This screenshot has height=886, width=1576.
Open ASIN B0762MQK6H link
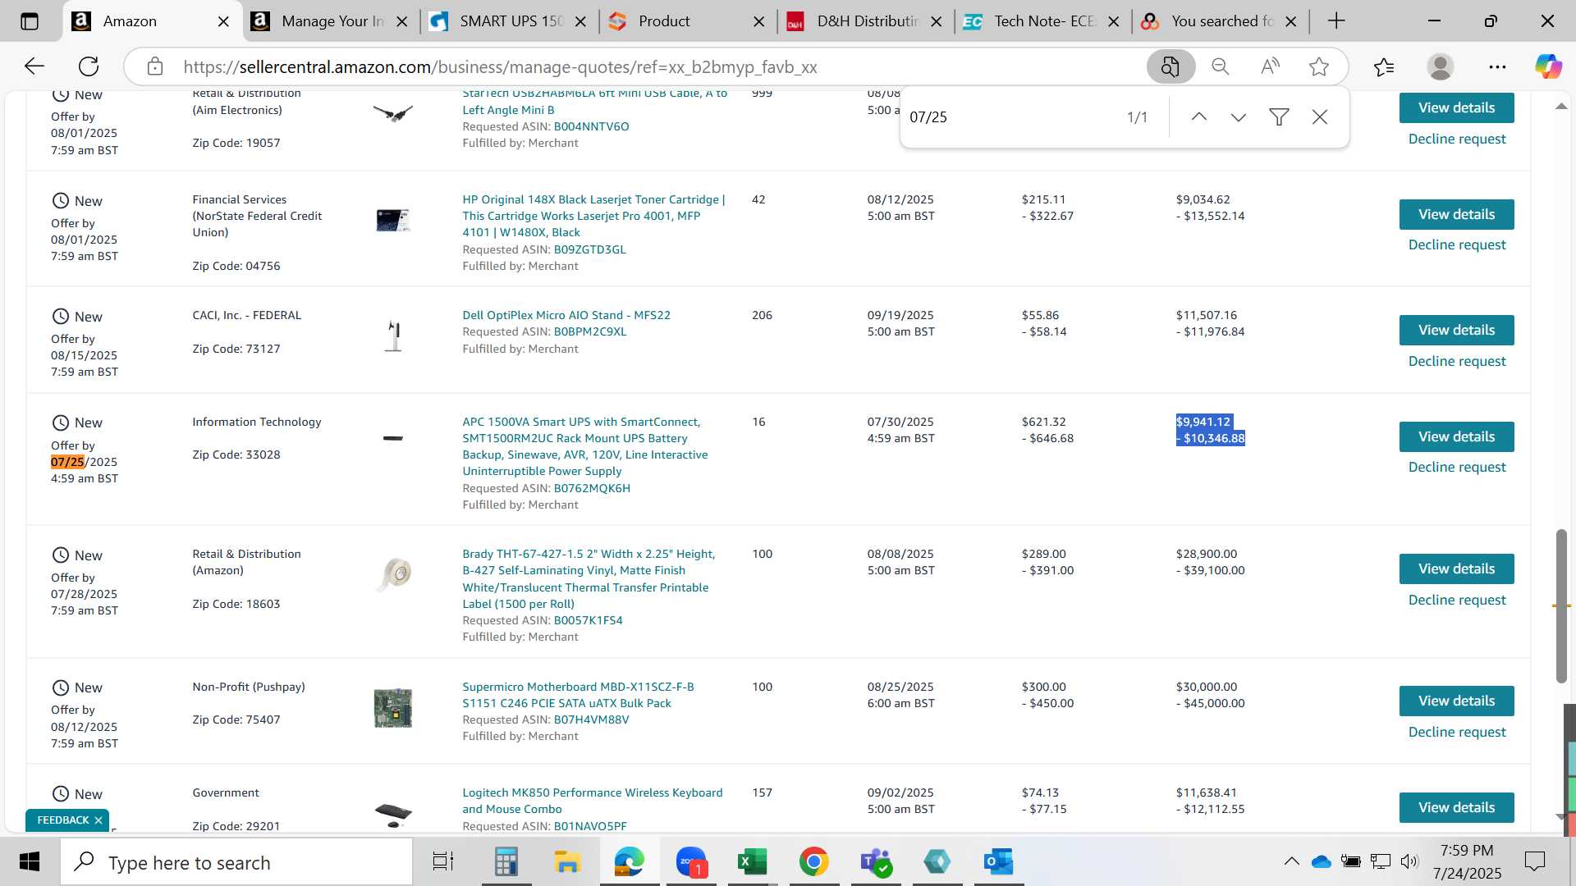point(592,489)
